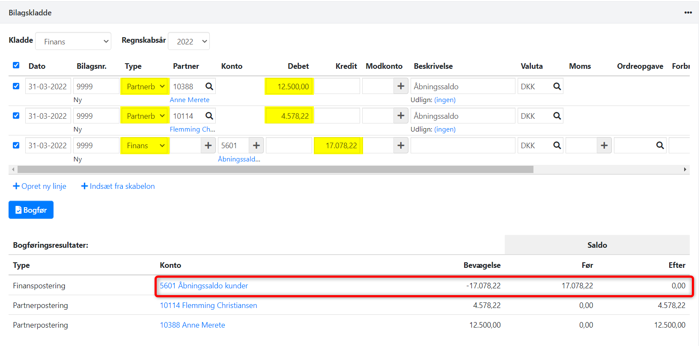700x346 pixels.
Task: Click Beskrivelse field in the Anne Merete row
Action: click(463, 86)
